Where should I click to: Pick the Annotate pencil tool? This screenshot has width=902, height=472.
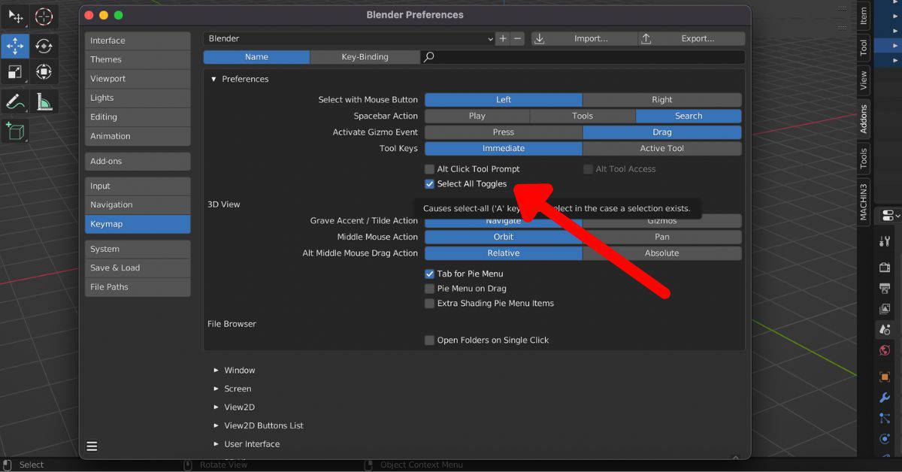click(x=15, y=101)
